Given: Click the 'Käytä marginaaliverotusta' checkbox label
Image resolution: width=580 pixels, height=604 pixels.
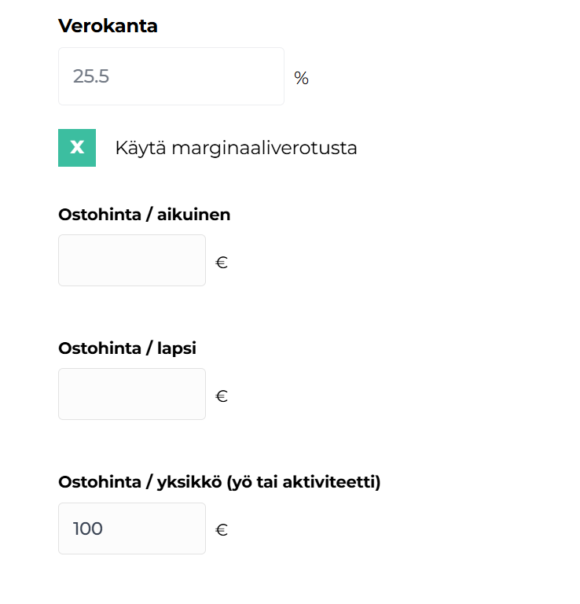Looking at the screenshot, I should (236, 148).
